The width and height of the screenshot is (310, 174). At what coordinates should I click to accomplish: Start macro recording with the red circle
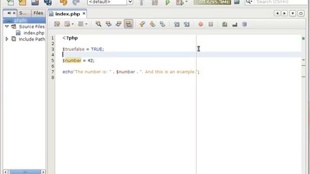click(x=201, y=24)
